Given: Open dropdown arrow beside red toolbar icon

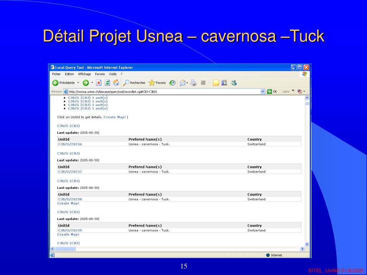Looking at the screenshot, I should (304, 92).
